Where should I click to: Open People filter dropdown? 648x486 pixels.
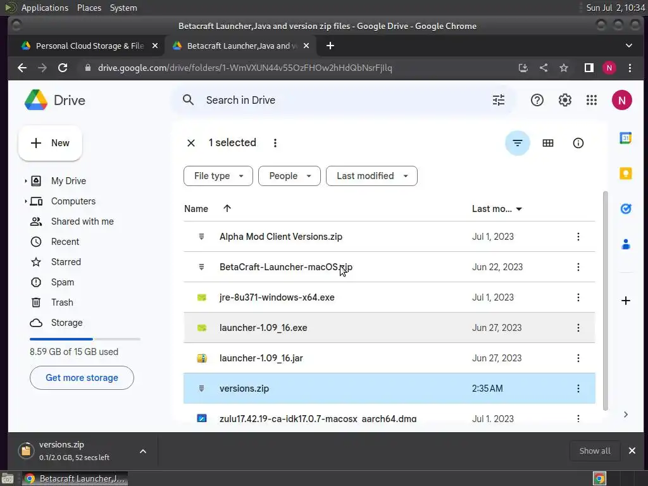tap(289, 176)
